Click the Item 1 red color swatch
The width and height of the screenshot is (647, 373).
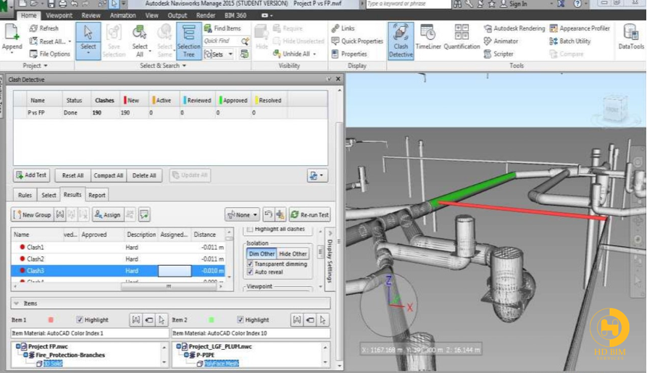[51, 319]
